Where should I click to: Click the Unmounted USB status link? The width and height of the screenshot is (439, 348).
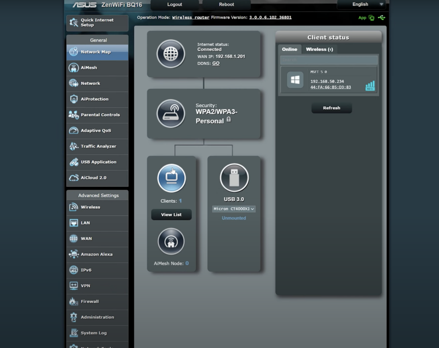(x=234, y=218)
